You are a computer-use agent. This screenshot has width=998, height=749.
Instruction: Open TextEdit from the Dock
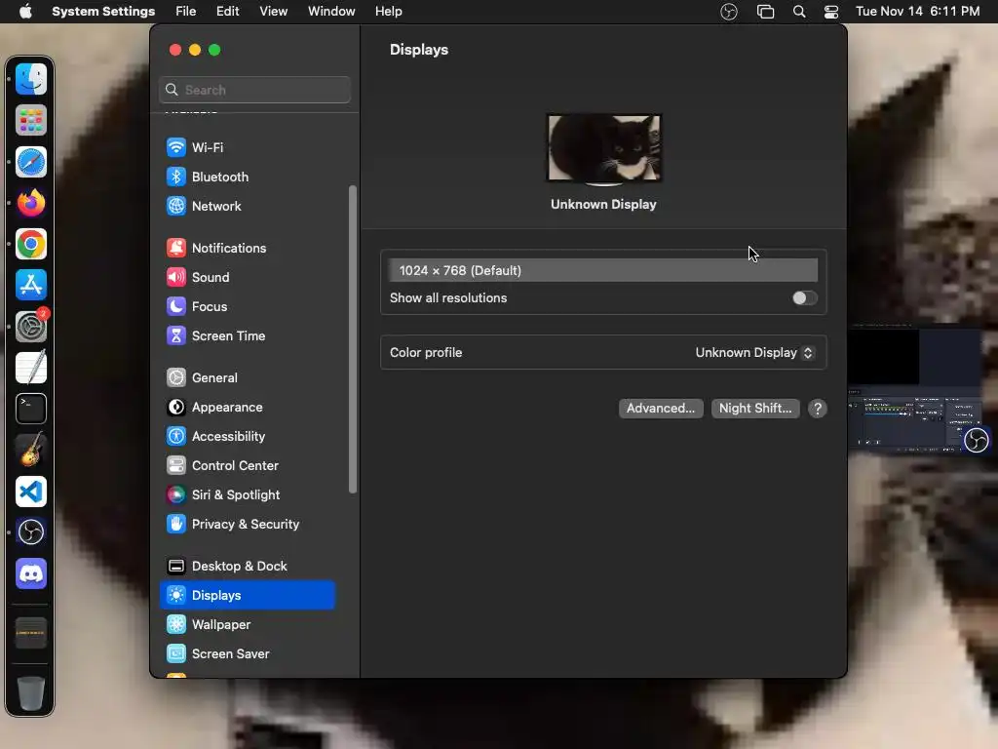(30, 368)
